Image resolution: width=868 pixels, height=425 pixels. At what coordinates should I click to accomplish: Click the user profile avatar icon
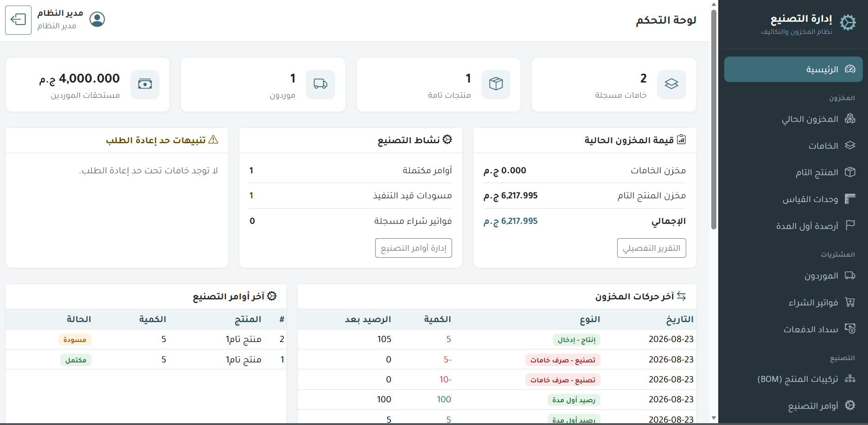[x=97, y=19]
